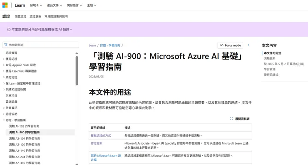308x165 pixels.
Task: Open the Learn home link
Action: click(x=20, y=5)
